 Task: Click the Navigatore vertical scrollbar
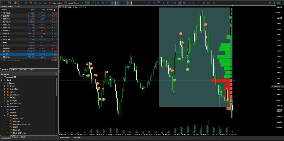(57, 87)
